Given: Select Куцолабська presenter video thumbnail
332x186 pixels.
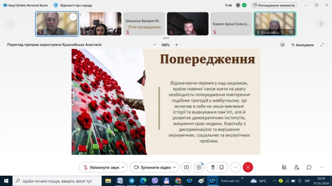Looking at the screenshot, I should click(275, 24).
